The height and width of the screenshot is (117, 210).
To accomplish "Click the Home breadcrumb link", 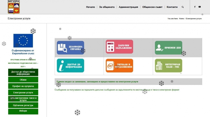I will point(181,19).
